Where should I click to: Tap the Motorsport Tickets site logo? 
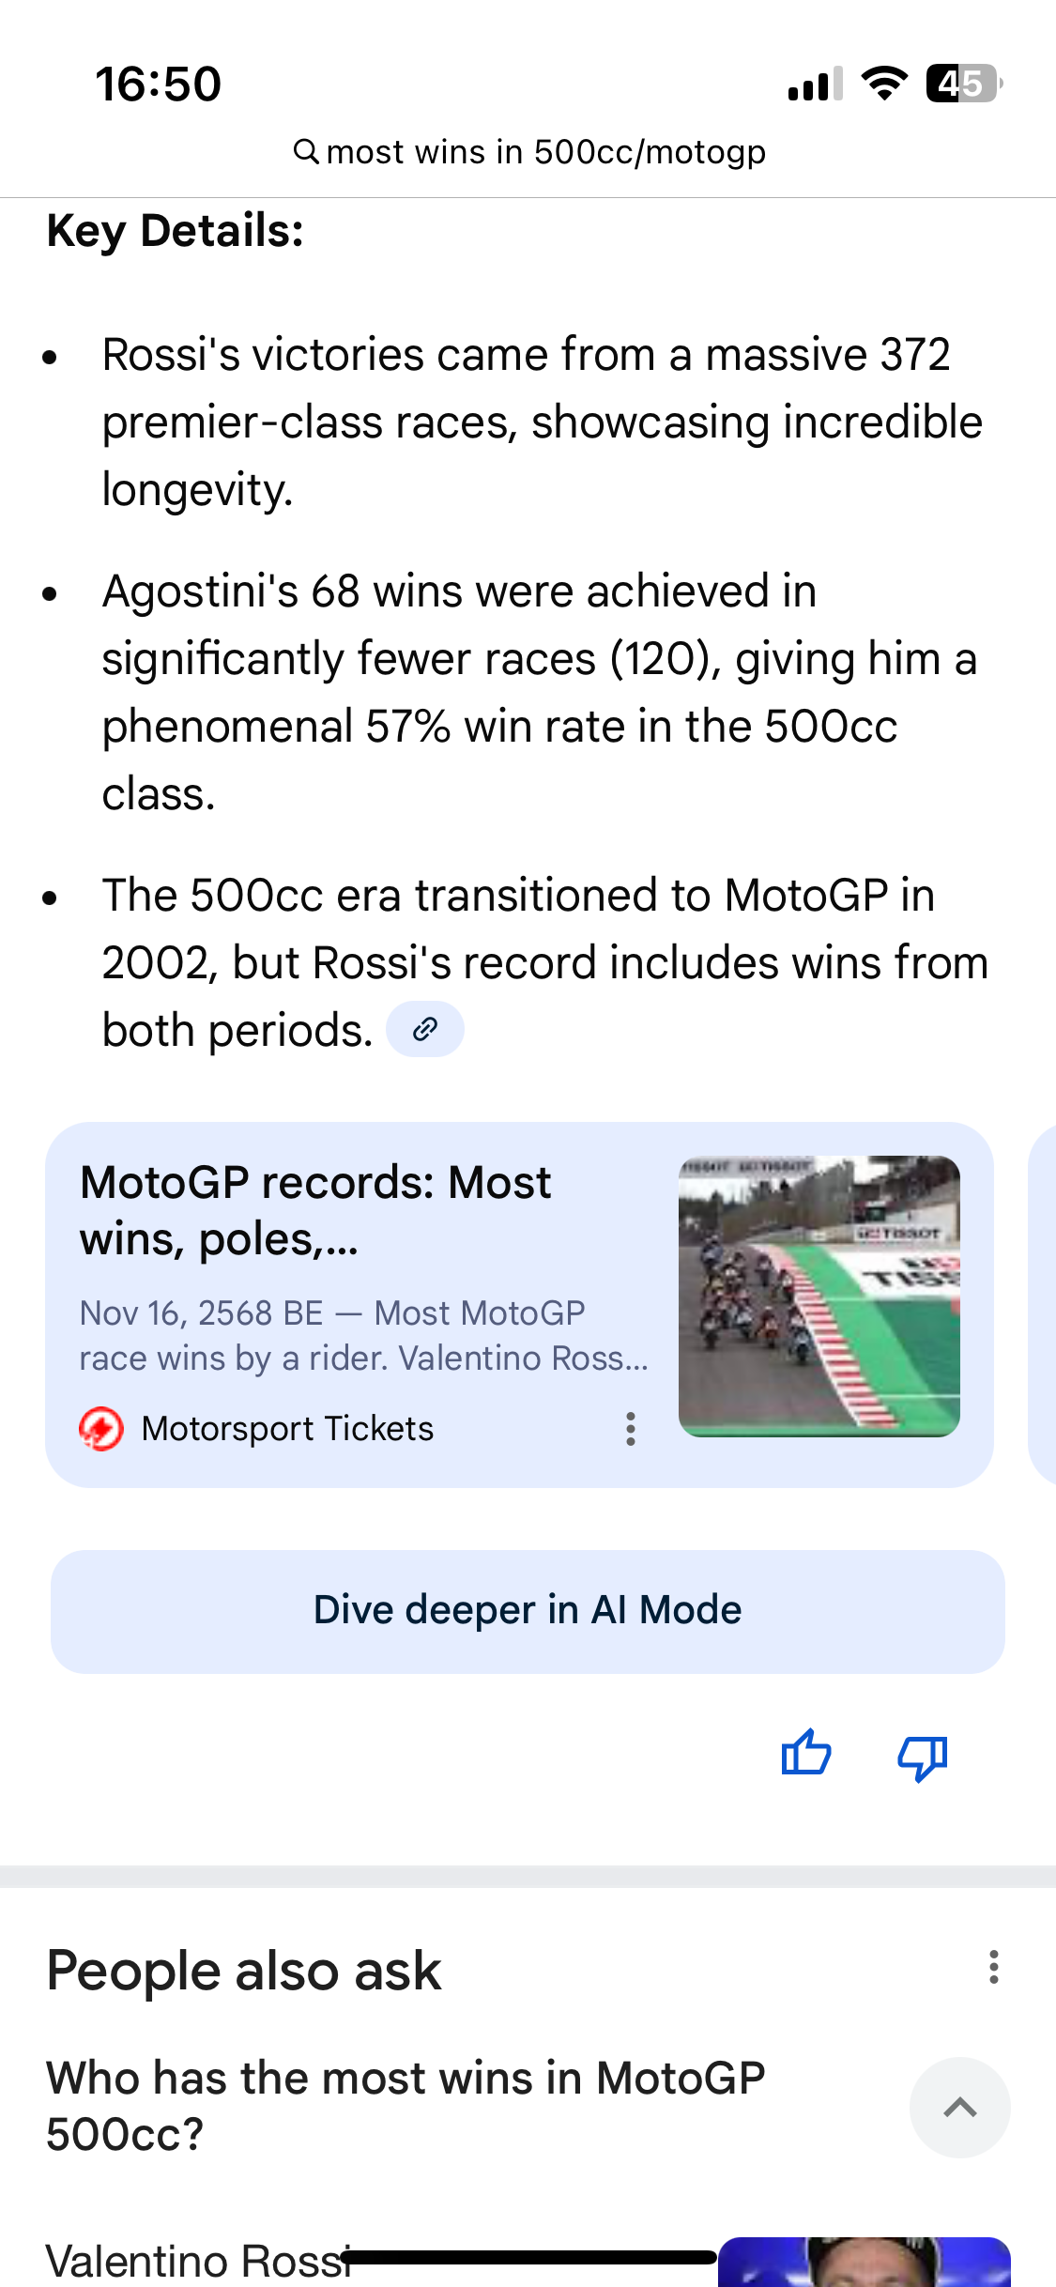(x=101, y=1429)
